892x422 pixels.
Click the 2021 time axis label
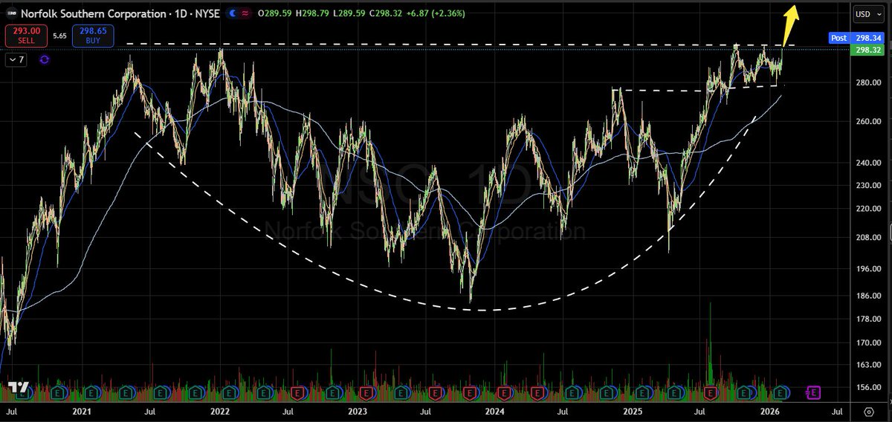click(x=82, y=410)
